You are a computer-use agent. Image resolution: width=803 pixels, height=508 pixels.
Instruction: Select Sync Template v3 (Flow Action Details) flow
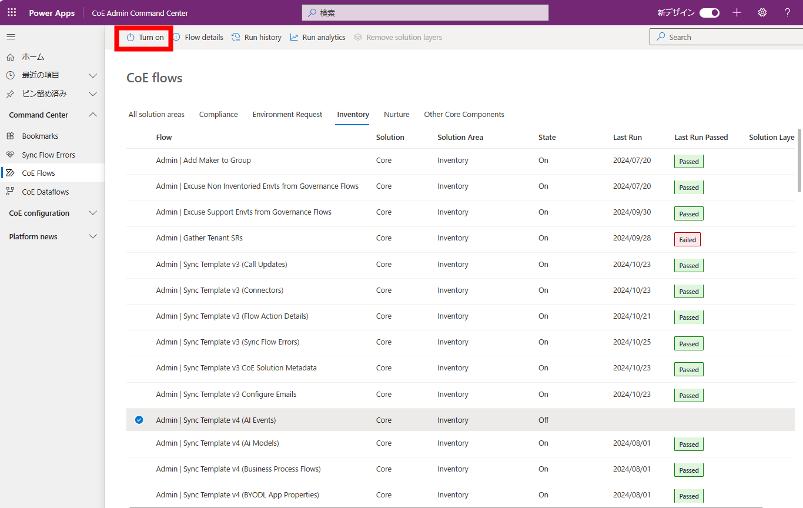tap(232, 316)
